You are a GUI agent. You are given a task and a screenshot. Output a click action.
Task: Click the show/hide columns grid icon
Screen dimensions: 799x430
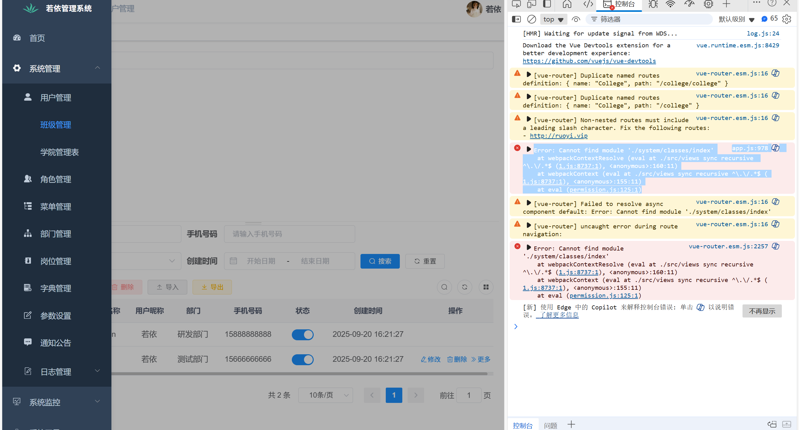point(486,287)
